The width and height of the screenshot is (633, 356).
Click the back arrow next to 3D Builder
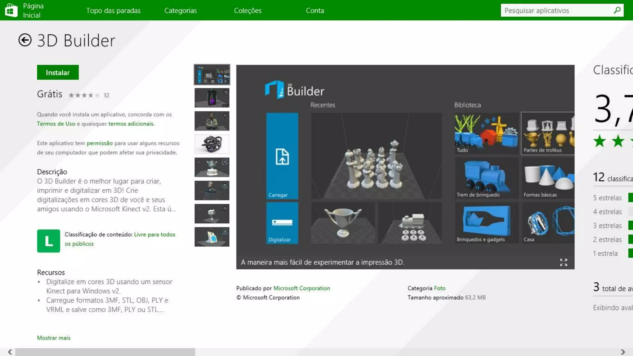(x=25, y=40)
